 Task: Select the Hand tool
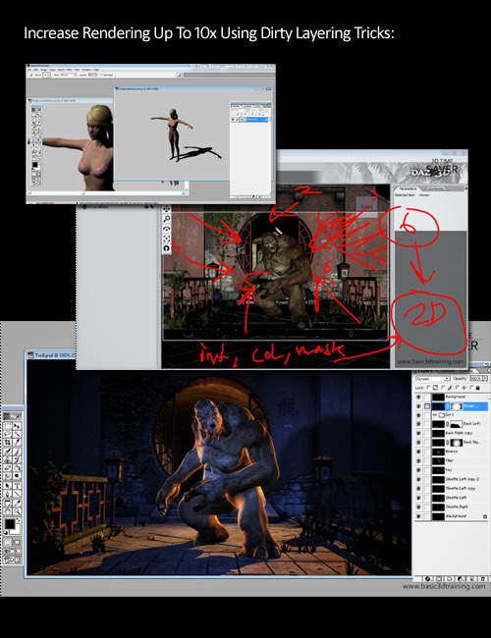pyautogui.click(x=7, y=511)
